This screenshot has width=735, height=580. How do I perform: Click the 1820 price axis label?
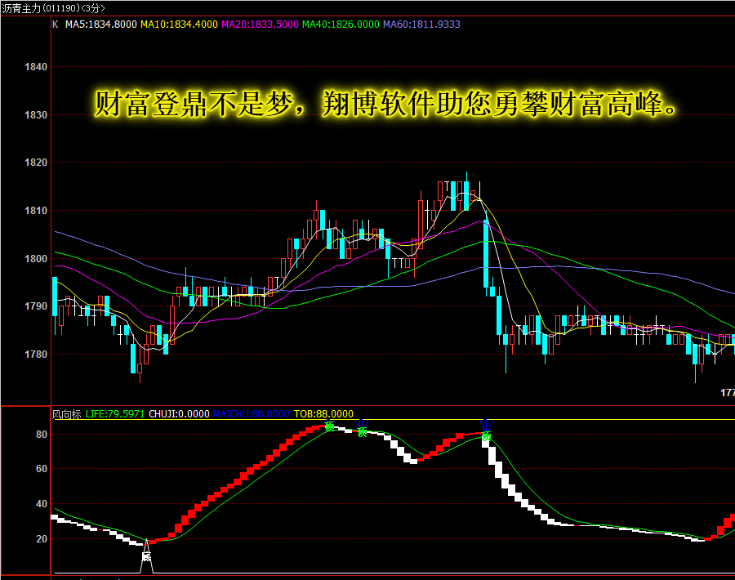(x=36, y=163)
